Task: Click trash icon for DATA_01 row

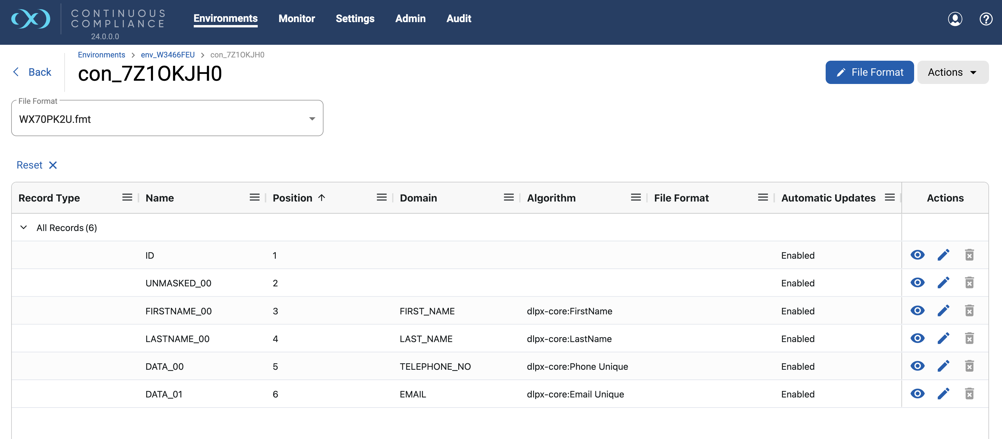Action: pos(969,394)
